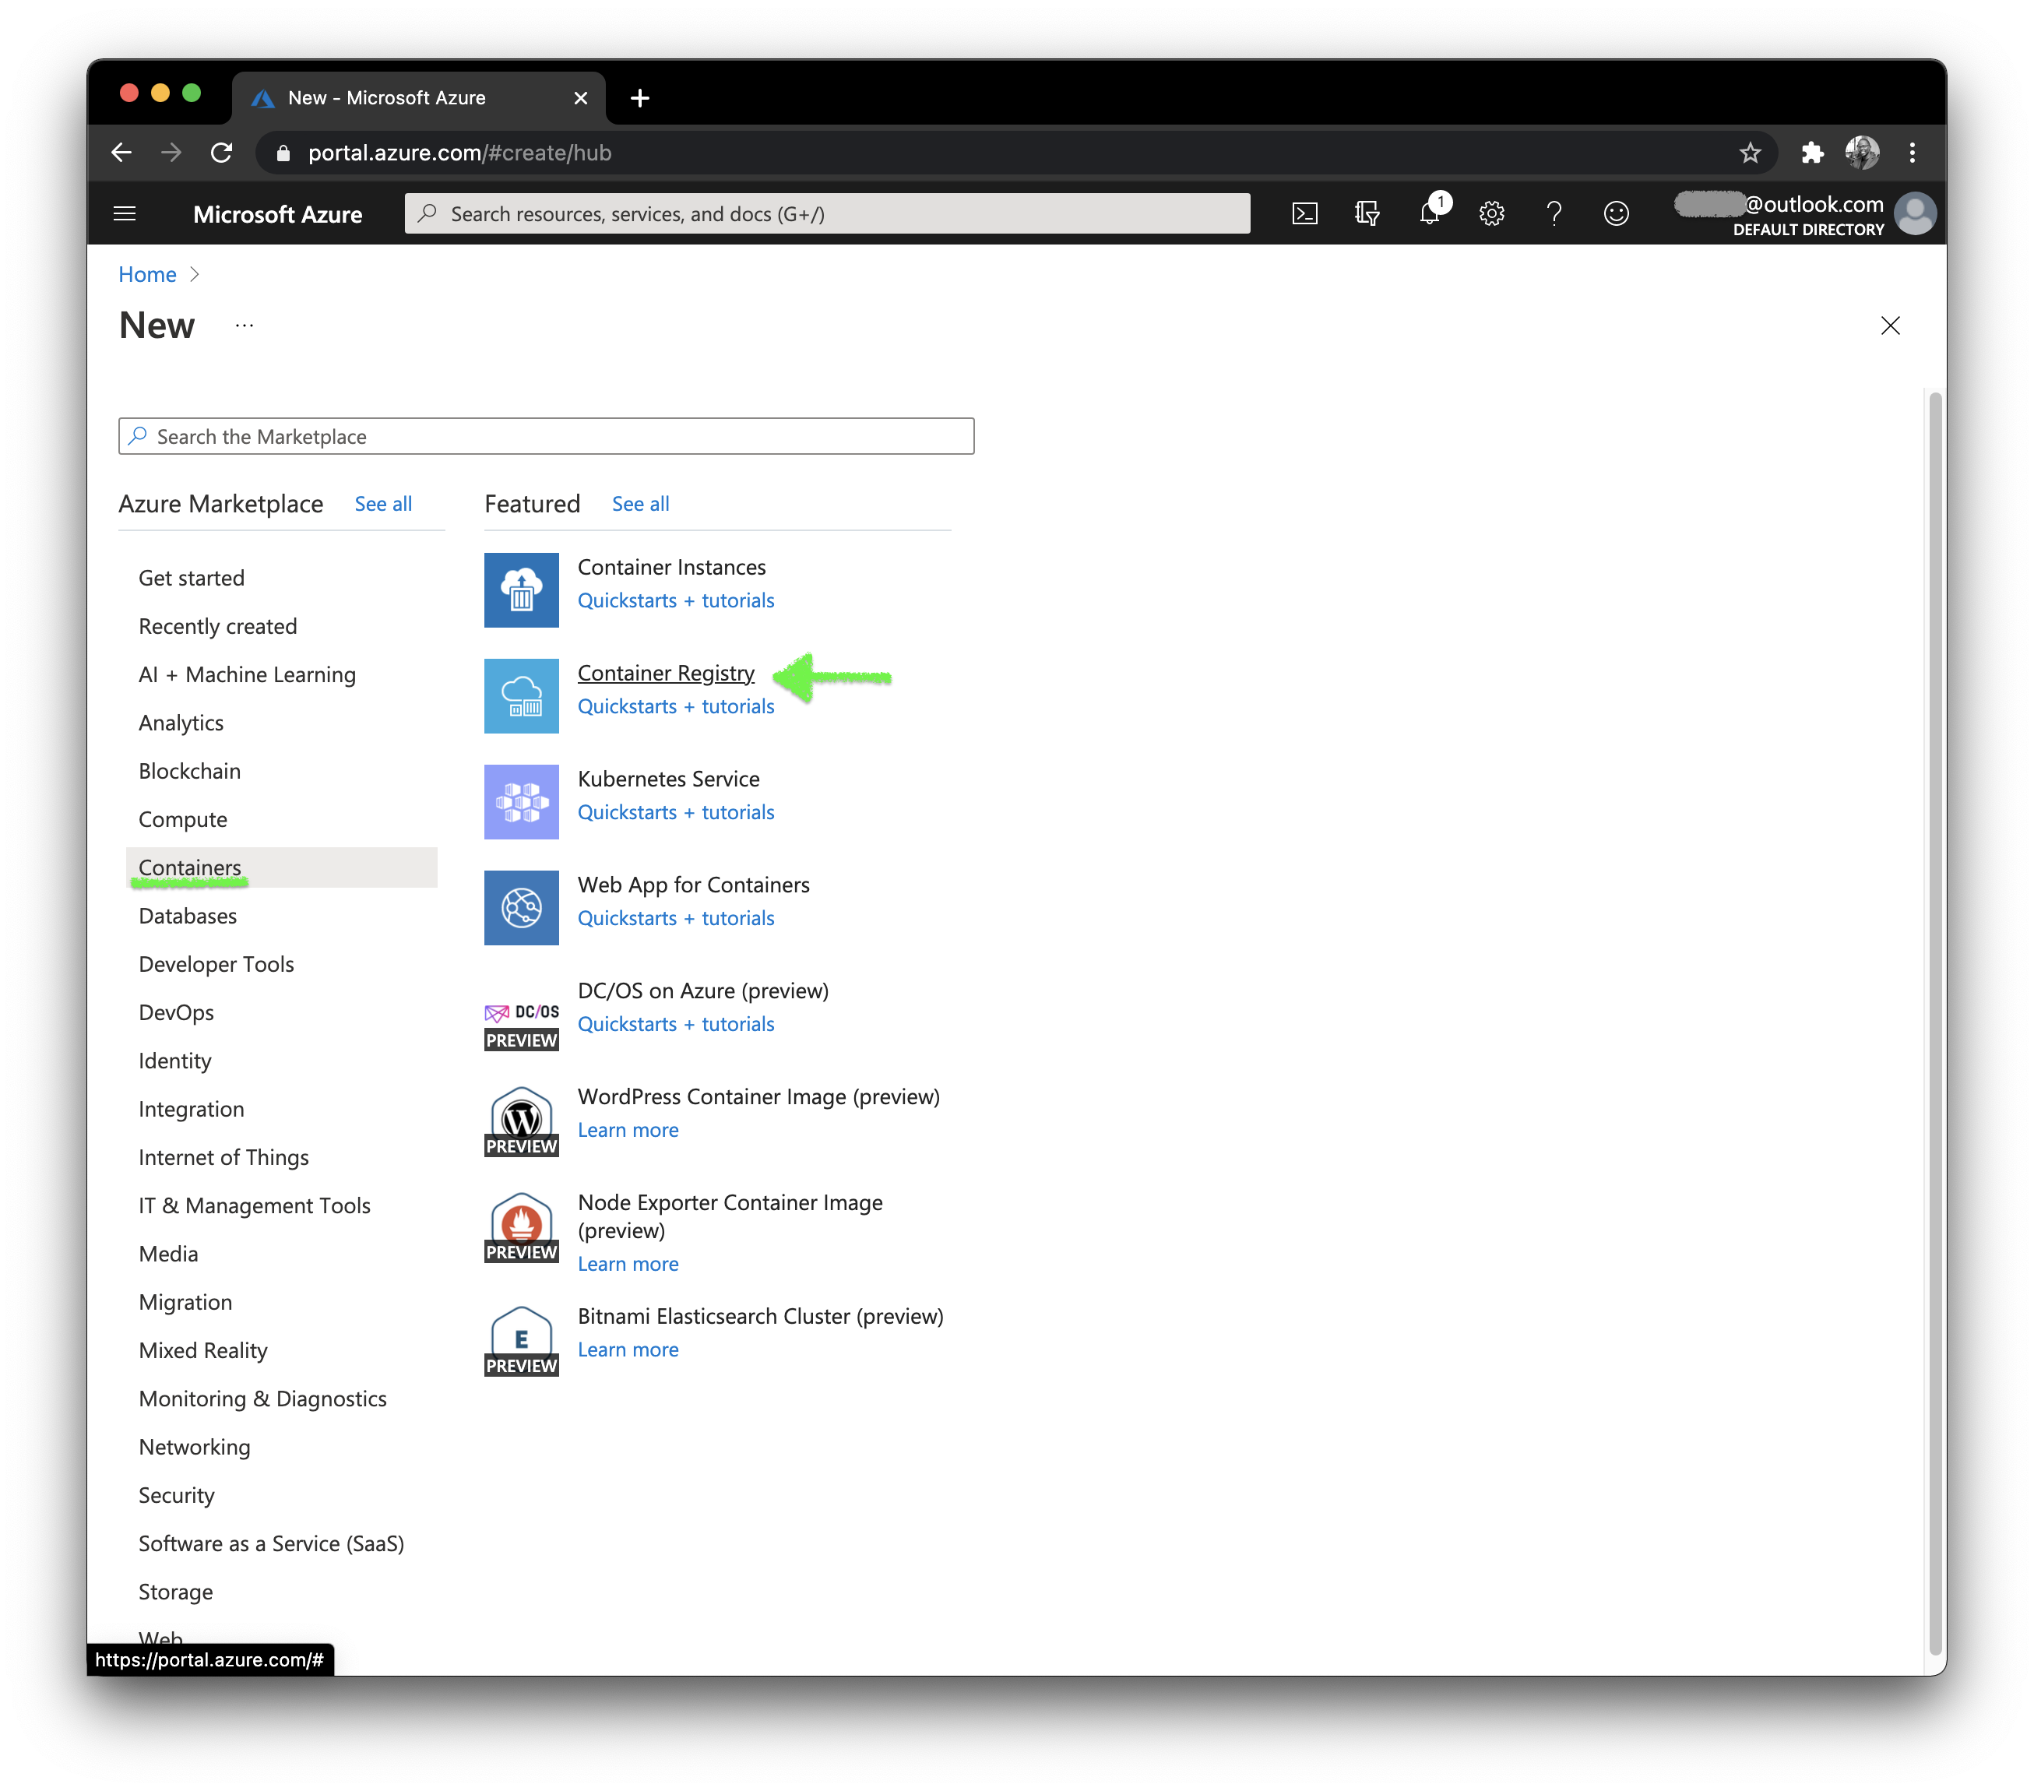Click the Search the Marketplace field
2034x1791 pixels.
tap(547, 436)
